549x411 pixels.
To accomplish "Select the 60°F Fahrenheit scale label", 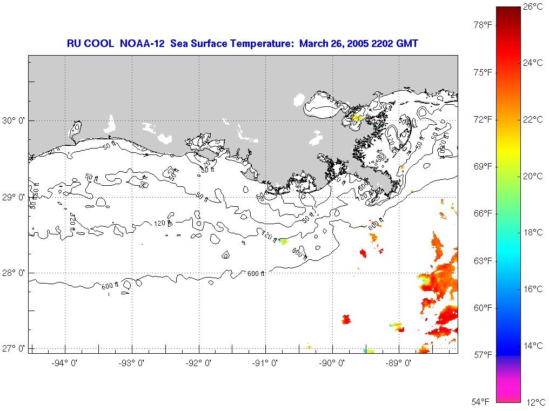I will (483, 308).
